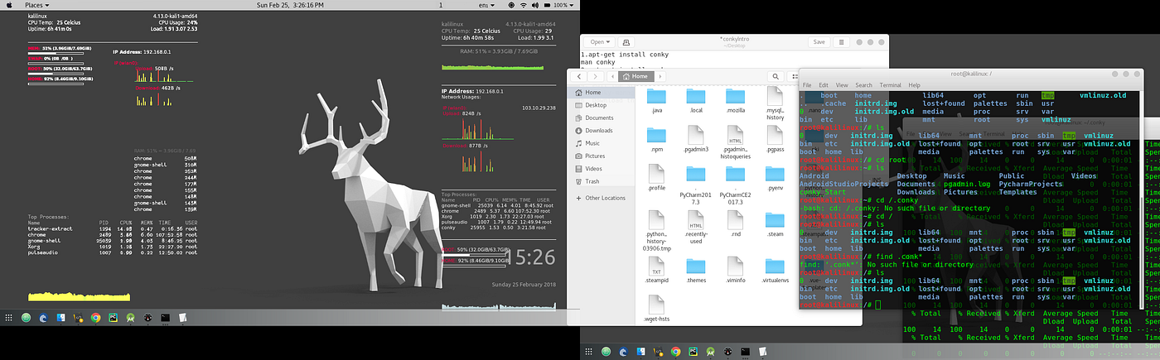
Task: Click Chrome icon in left screen dock
Action: click(95, 318)
